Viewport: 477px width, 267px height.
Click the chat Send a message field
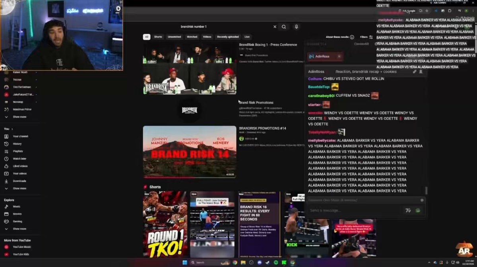356,210
